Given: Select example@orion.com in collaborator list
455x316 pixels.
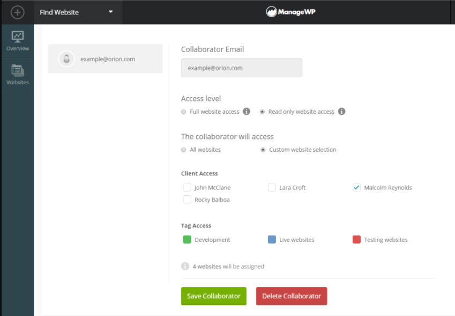Looking at the screenshot, I should 106,59.
